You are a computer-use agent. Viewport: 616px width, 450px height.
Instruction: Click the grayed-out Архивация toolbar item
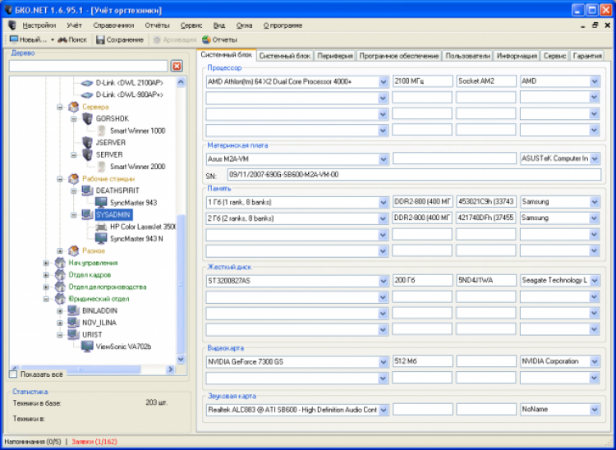click(174, 39)
